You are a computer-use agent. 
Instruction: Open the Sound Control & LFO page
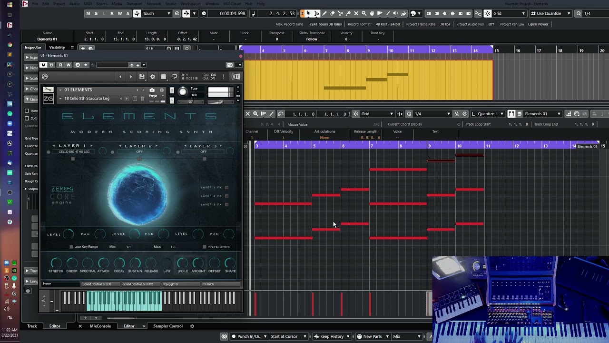pyautogui.click(x=100, y=284)
